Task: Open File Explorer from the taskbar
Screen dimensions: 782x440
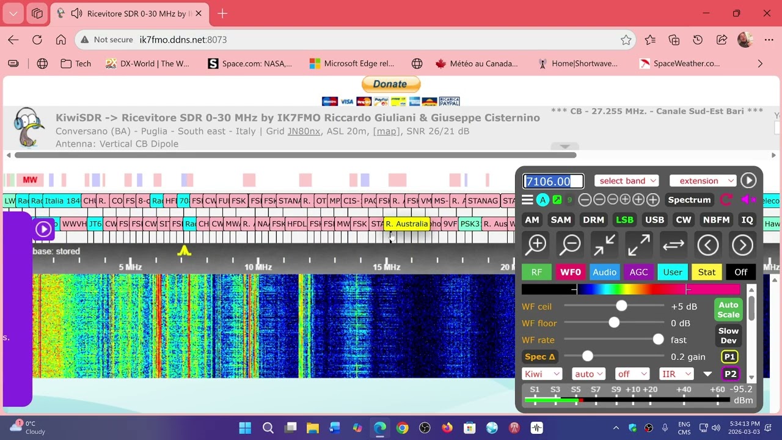Action: (x=312, y=428)
